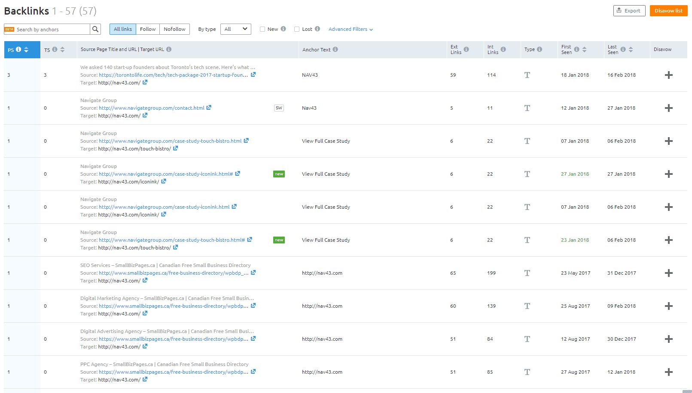Show First Seen info icon
The height and width of the screenshot is (393, 692).
(576, 49)
